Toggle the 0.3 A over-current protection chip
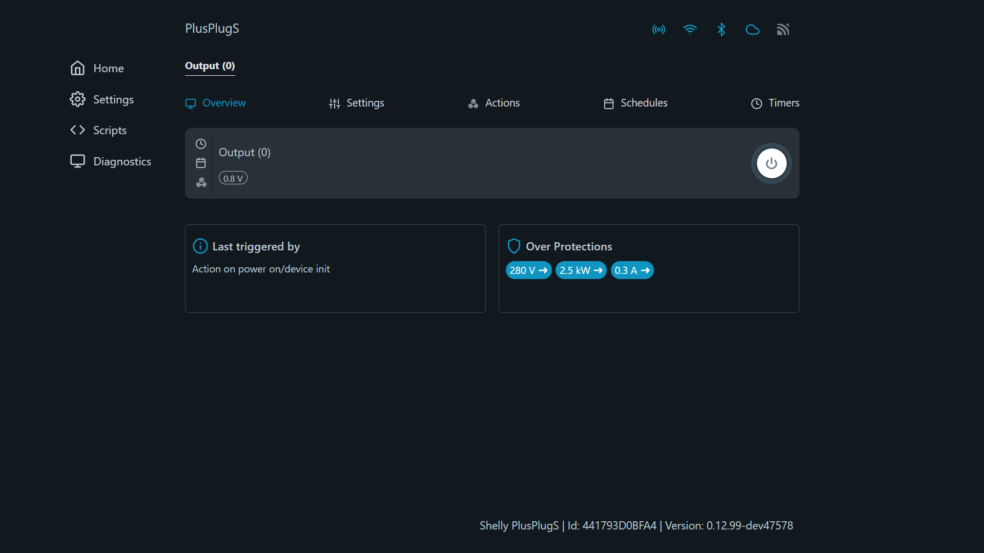 [632, 270]
